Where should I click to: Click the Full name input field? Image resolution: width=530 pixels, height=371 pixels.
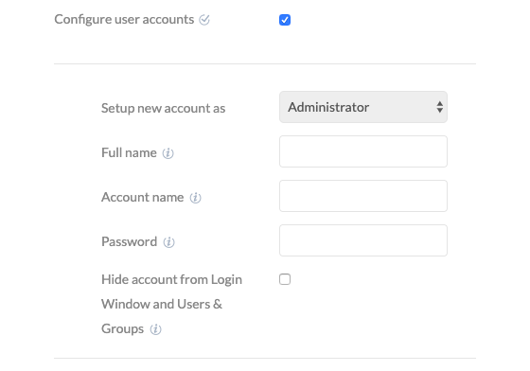coord(363,151)
